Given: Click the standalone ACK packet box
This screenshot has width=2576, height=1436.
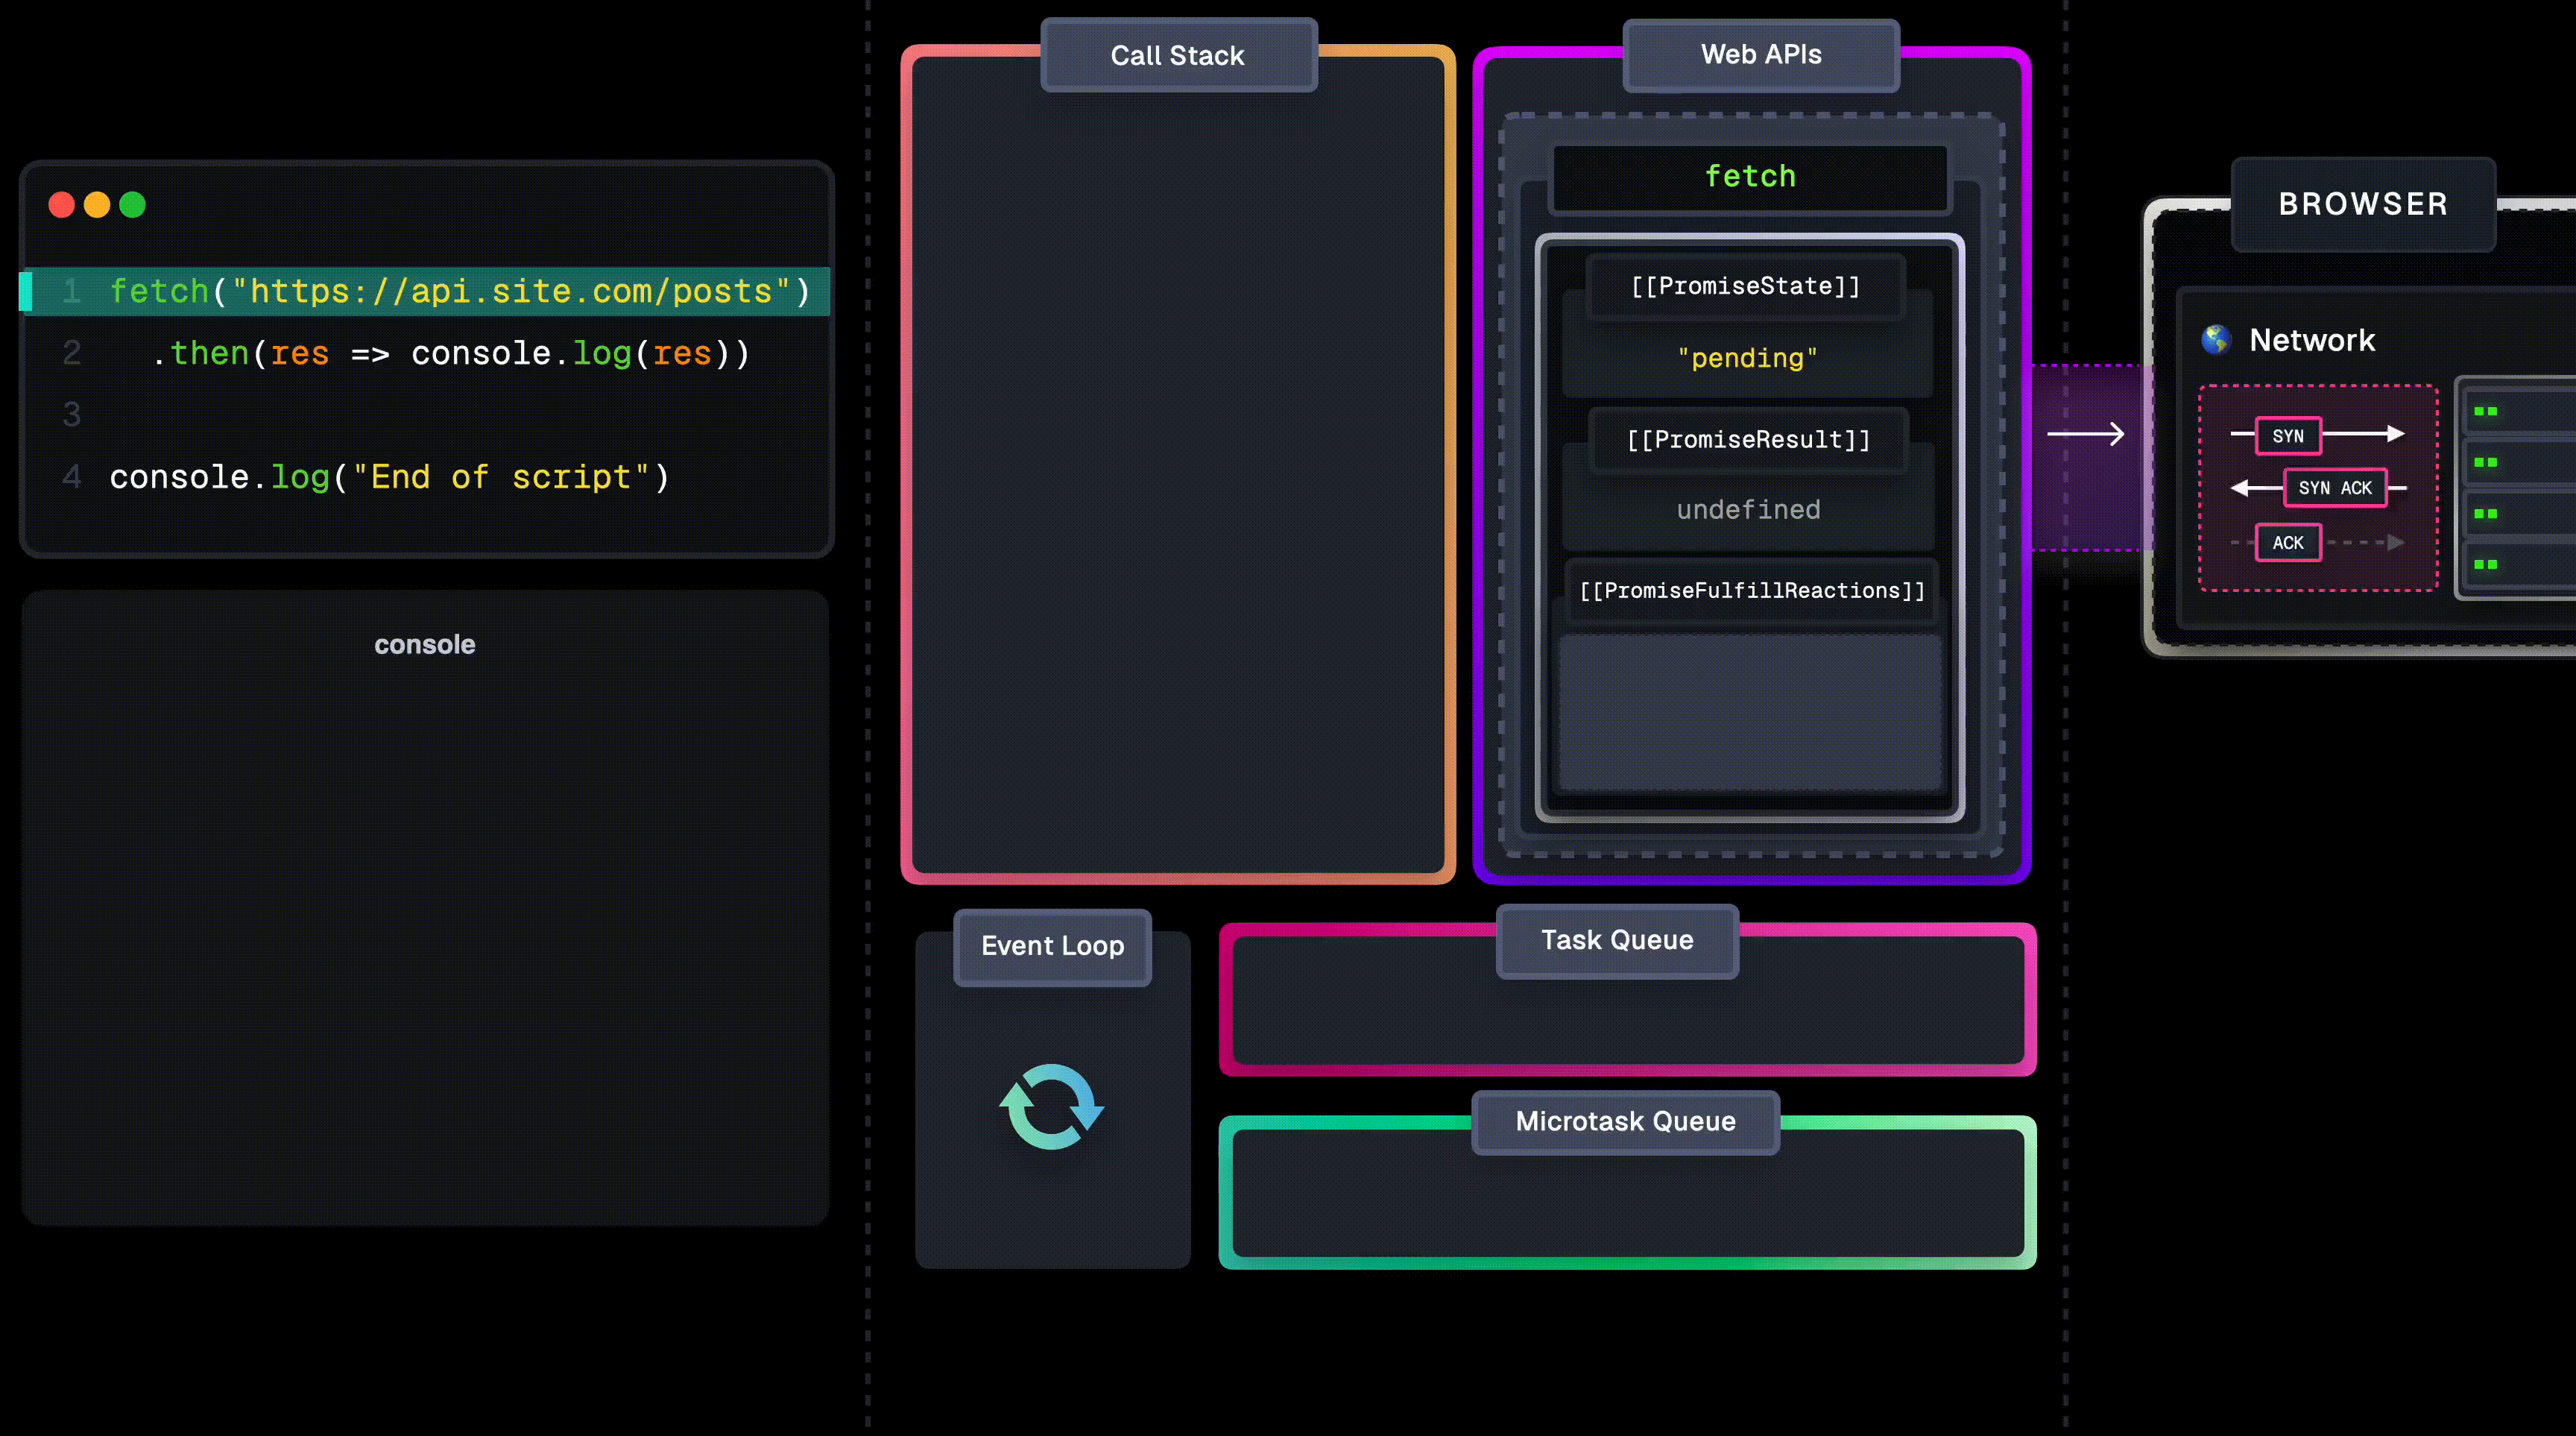Looking at the screenshot, I should click(x=2288, y=543).
